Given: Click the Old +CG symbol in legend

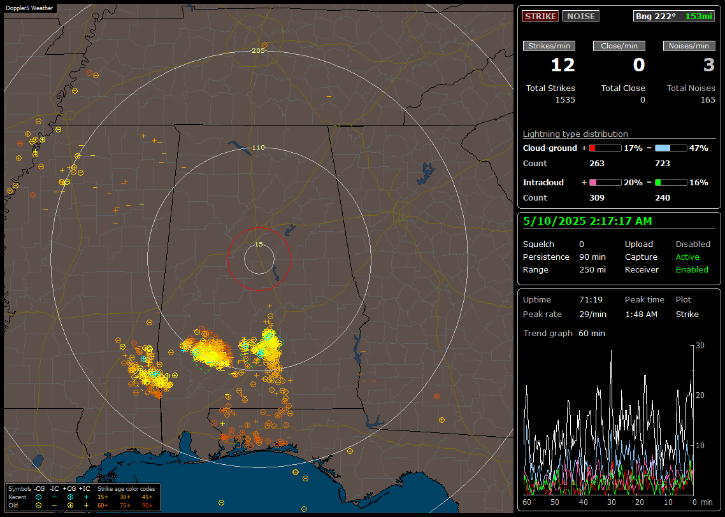Looking at the screenshot, I should [70, 505].
